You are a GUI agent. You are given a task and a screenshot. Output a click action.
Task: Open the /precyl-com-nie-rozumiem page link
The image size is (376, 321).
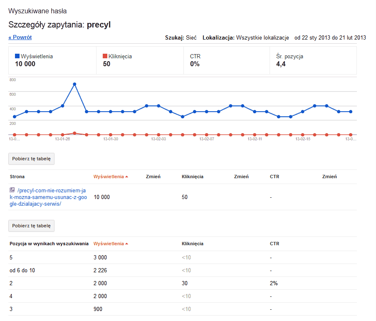pos(48,197)
